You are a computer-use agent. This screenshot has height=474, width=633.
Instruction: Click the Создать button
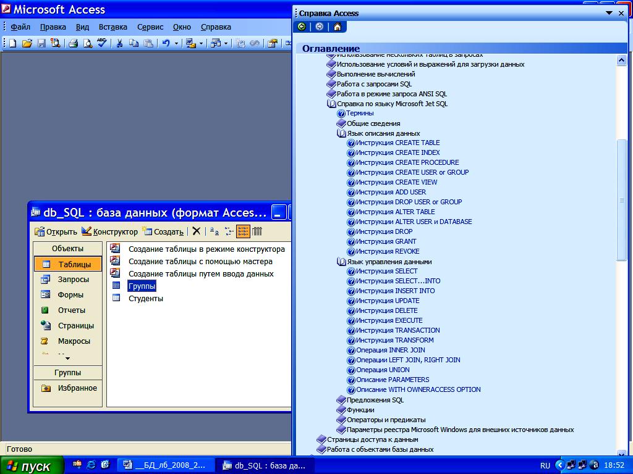point(163,231)
